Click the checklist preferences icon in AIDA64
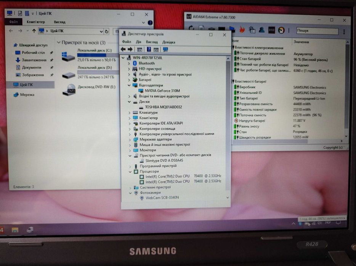356x266 pixels. (x=252, y=30)
